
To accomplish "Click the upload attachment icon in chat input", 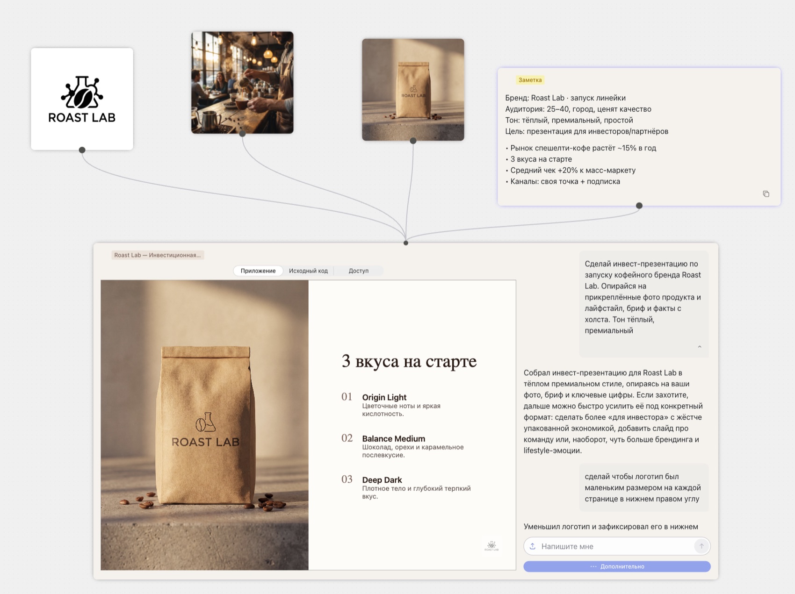I will point(533,546).
